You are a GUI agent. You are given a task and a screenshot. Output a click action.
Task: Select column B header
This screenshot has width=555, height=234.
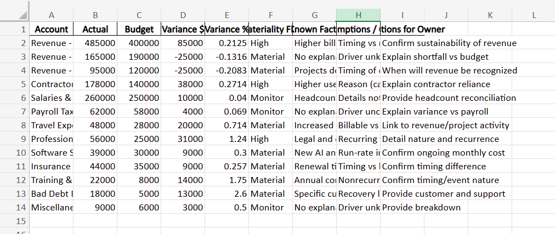click(x=95, y=15)
